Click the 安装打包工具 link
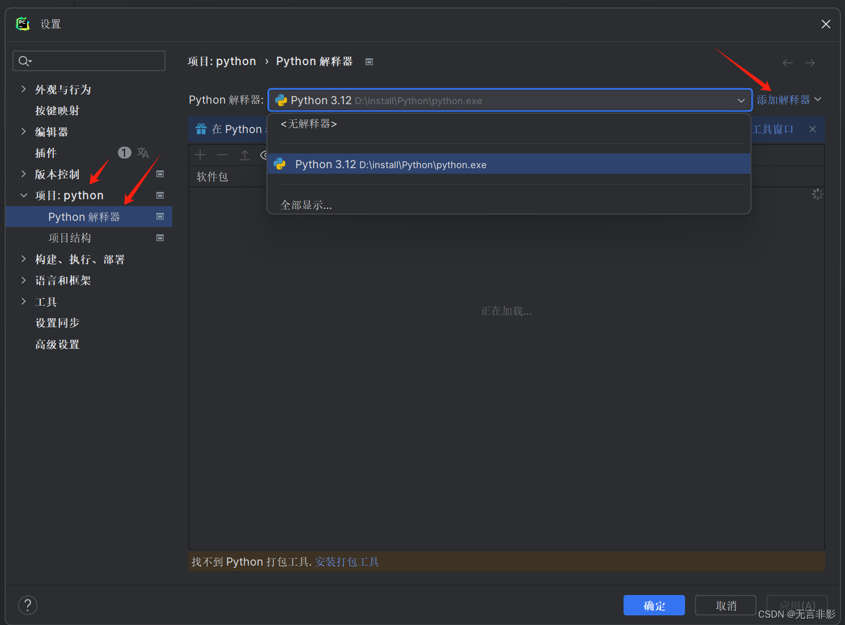 (x=347, y=562)
